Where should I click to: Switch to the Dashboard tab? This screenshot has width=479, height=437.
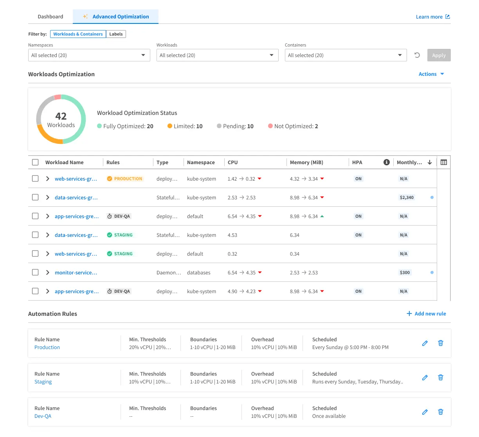50,17
